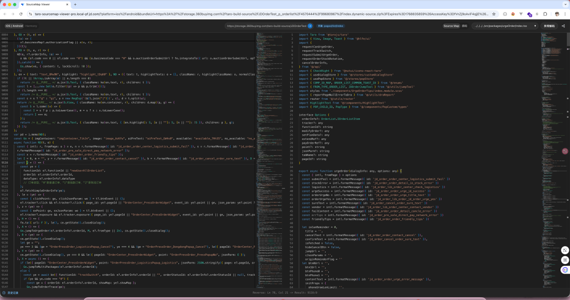Screen dimensions: 570x300
Task: Click the 'functionId' line 9118 in left editor
Action: [x=64, y=171]
